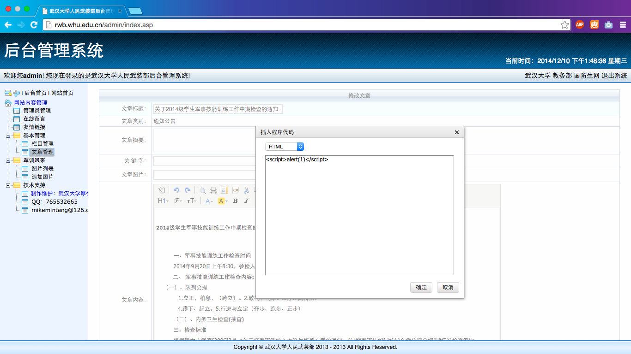Select 栏目管理 in the sidebar tree
The image size is (631, 354).
pyautogui.click(x=42, y=144)
